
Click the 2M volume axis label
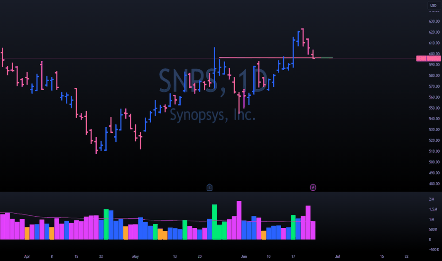click(431, 199)
